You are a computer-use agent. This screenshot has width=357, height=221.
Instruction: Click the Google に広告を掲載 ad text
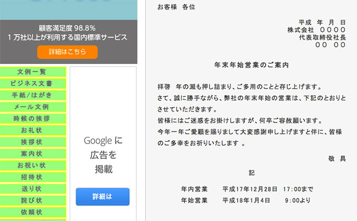pos(103,154)
